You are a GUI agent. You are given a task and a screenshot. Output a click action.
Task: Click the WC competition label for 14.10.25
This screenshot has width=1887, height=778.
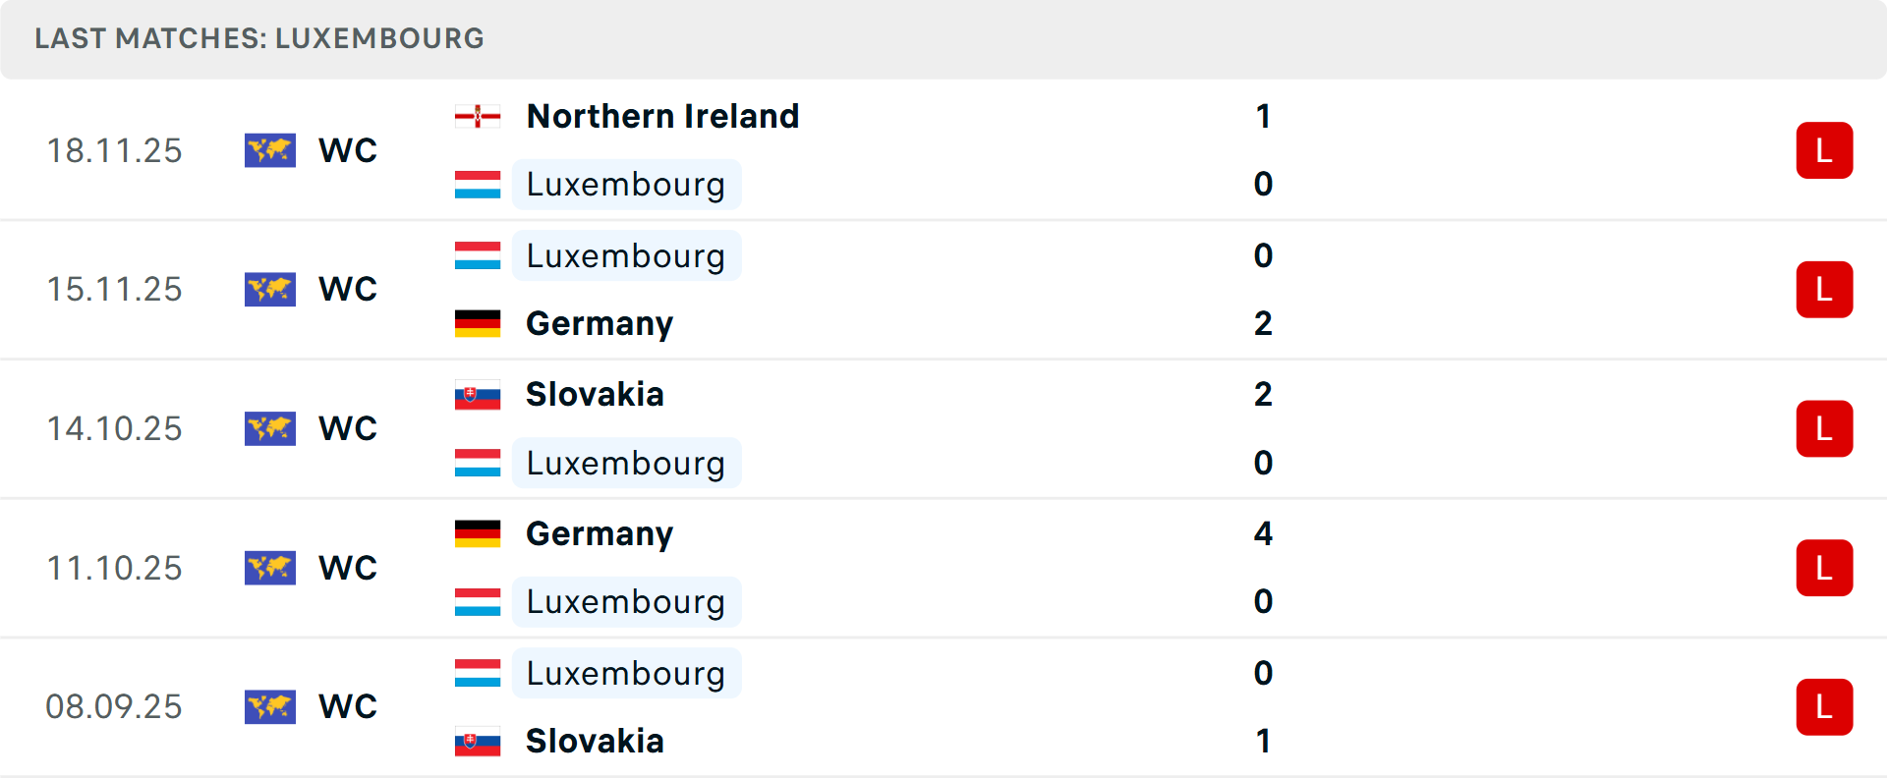click(348, 428)
